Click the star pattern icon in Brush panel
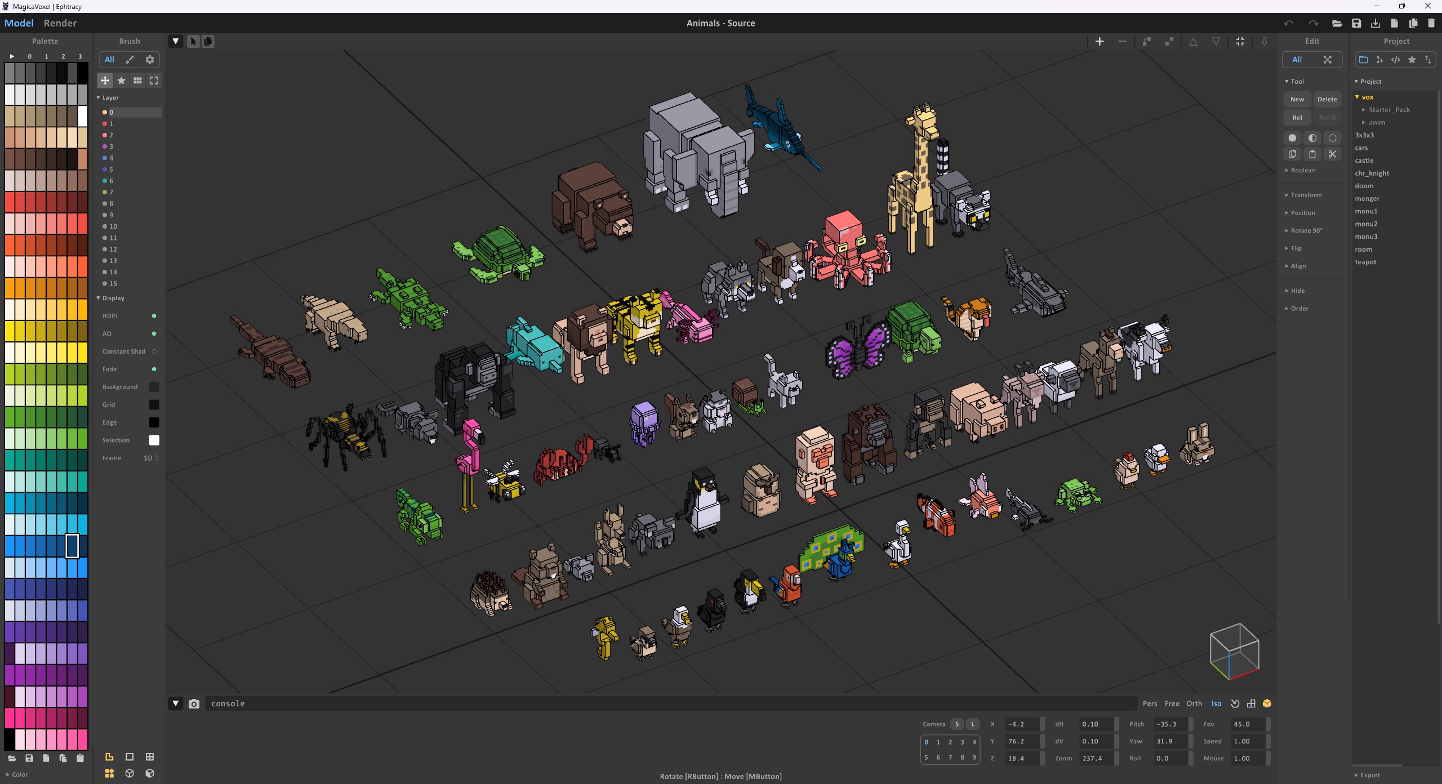This screenshot has height=784, width=1442. 121,81
